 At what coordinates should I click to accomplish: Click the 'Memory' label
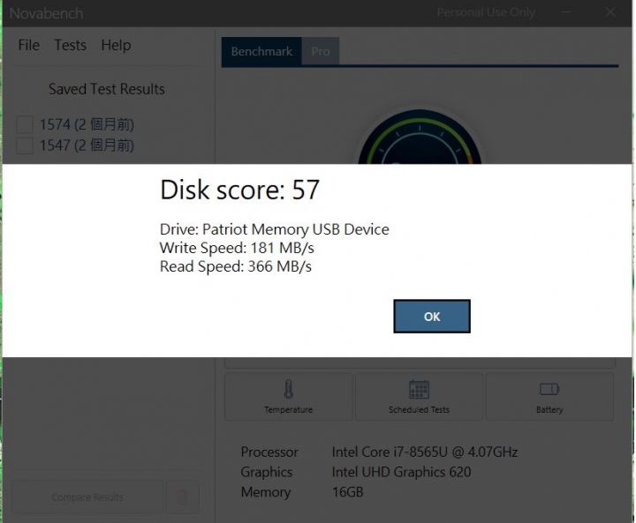266,492
